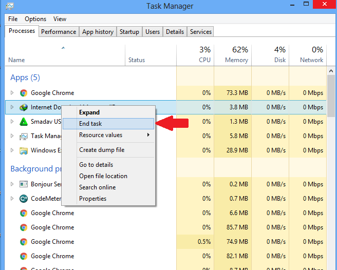The image size is (337, 270).
Task: Click the Bonjour Service process icon
Action: (x=23, y=184)
